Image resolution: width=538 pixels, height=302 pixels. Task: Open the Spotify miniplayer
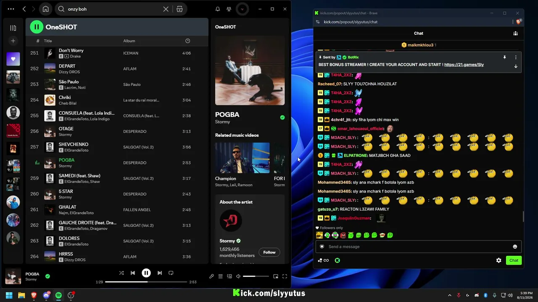click(276, 276)
